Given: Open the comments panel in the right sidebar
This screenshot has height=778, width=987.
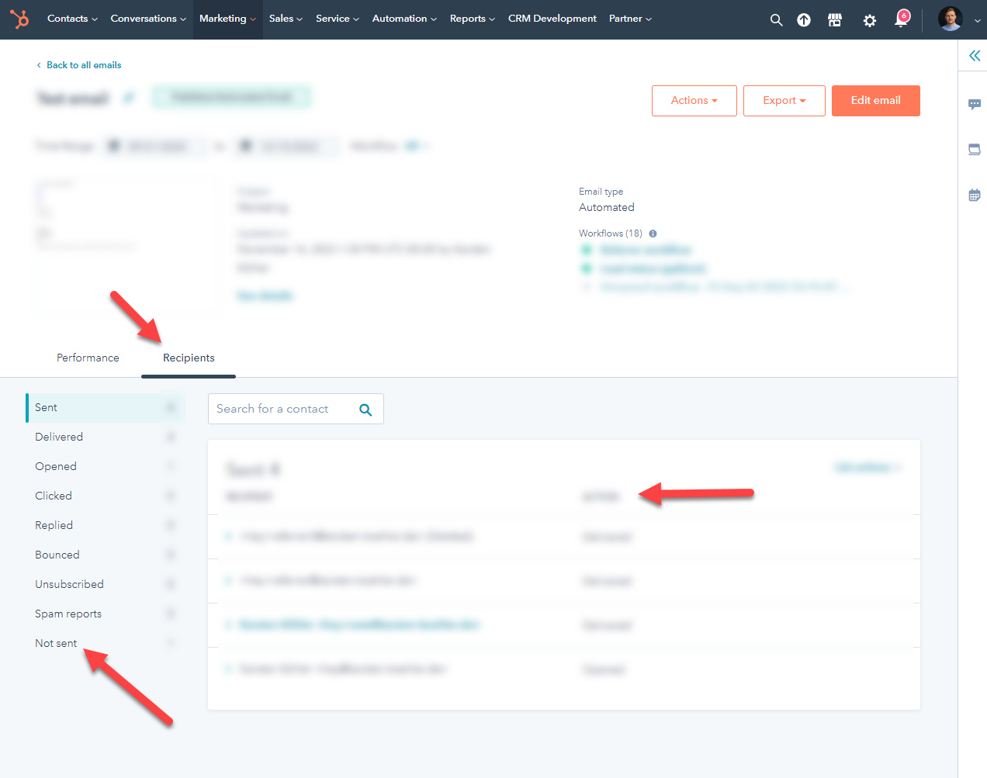Looking at the screenshot, I should tap(974, 103).
